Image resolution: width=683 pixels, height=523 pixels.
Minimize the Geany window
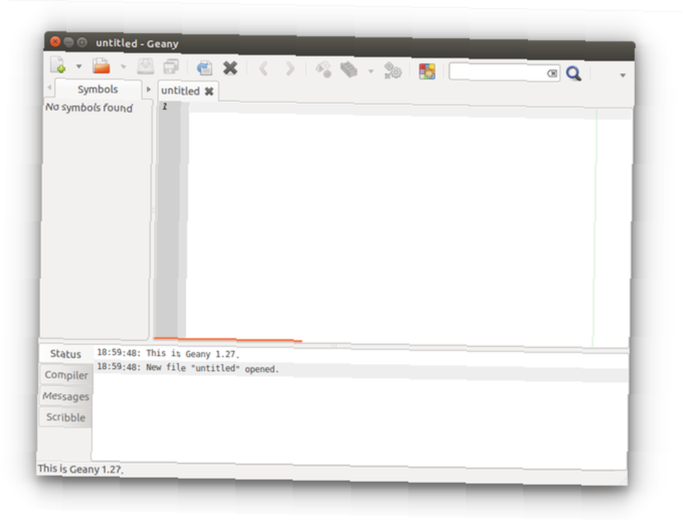tap(68, 42)
